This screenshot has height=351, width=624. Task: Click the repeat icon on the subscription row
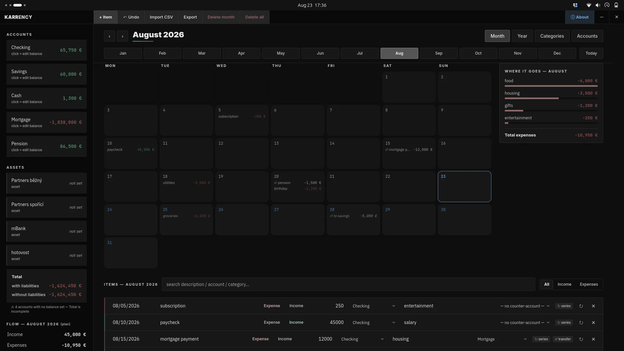(x=581, y=306)
